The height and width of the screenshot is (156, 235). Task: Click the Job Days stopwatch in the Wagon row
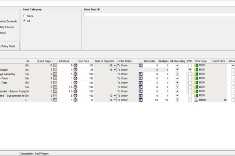(75, 70)
